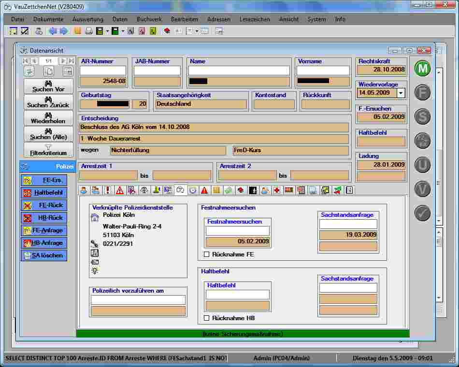The height and width of the screenshot is (367, 459).
Task: Open the persons tab icon
Action: 84,190
